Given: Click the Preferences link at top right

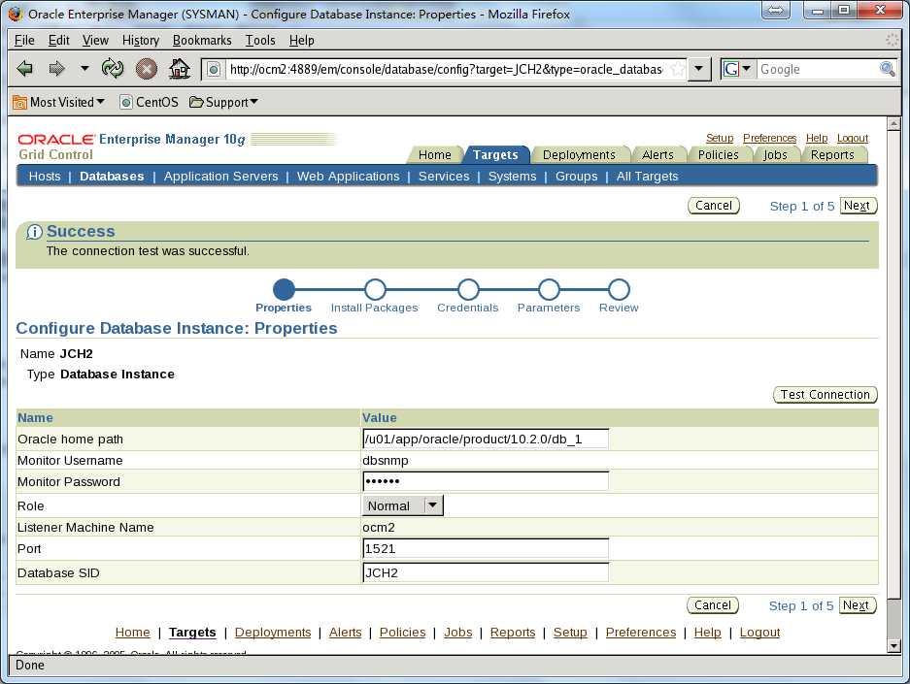Looking at the screenshot, I should click(x=769, y=138).
